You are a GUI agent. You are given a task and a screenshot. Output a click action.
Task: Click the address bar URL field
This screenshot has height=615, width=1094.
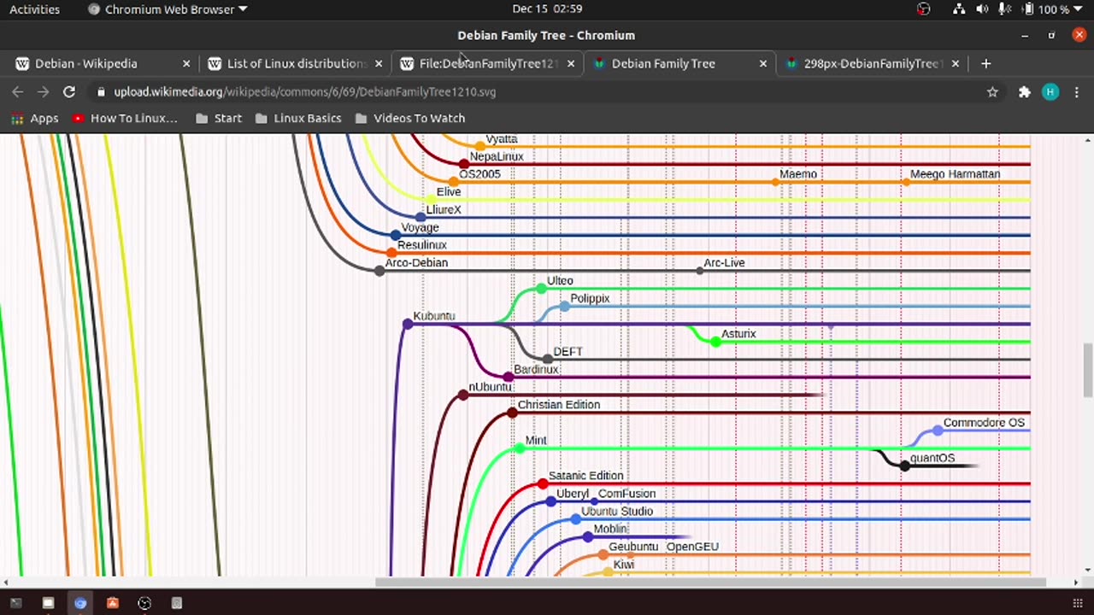(547, 91)
